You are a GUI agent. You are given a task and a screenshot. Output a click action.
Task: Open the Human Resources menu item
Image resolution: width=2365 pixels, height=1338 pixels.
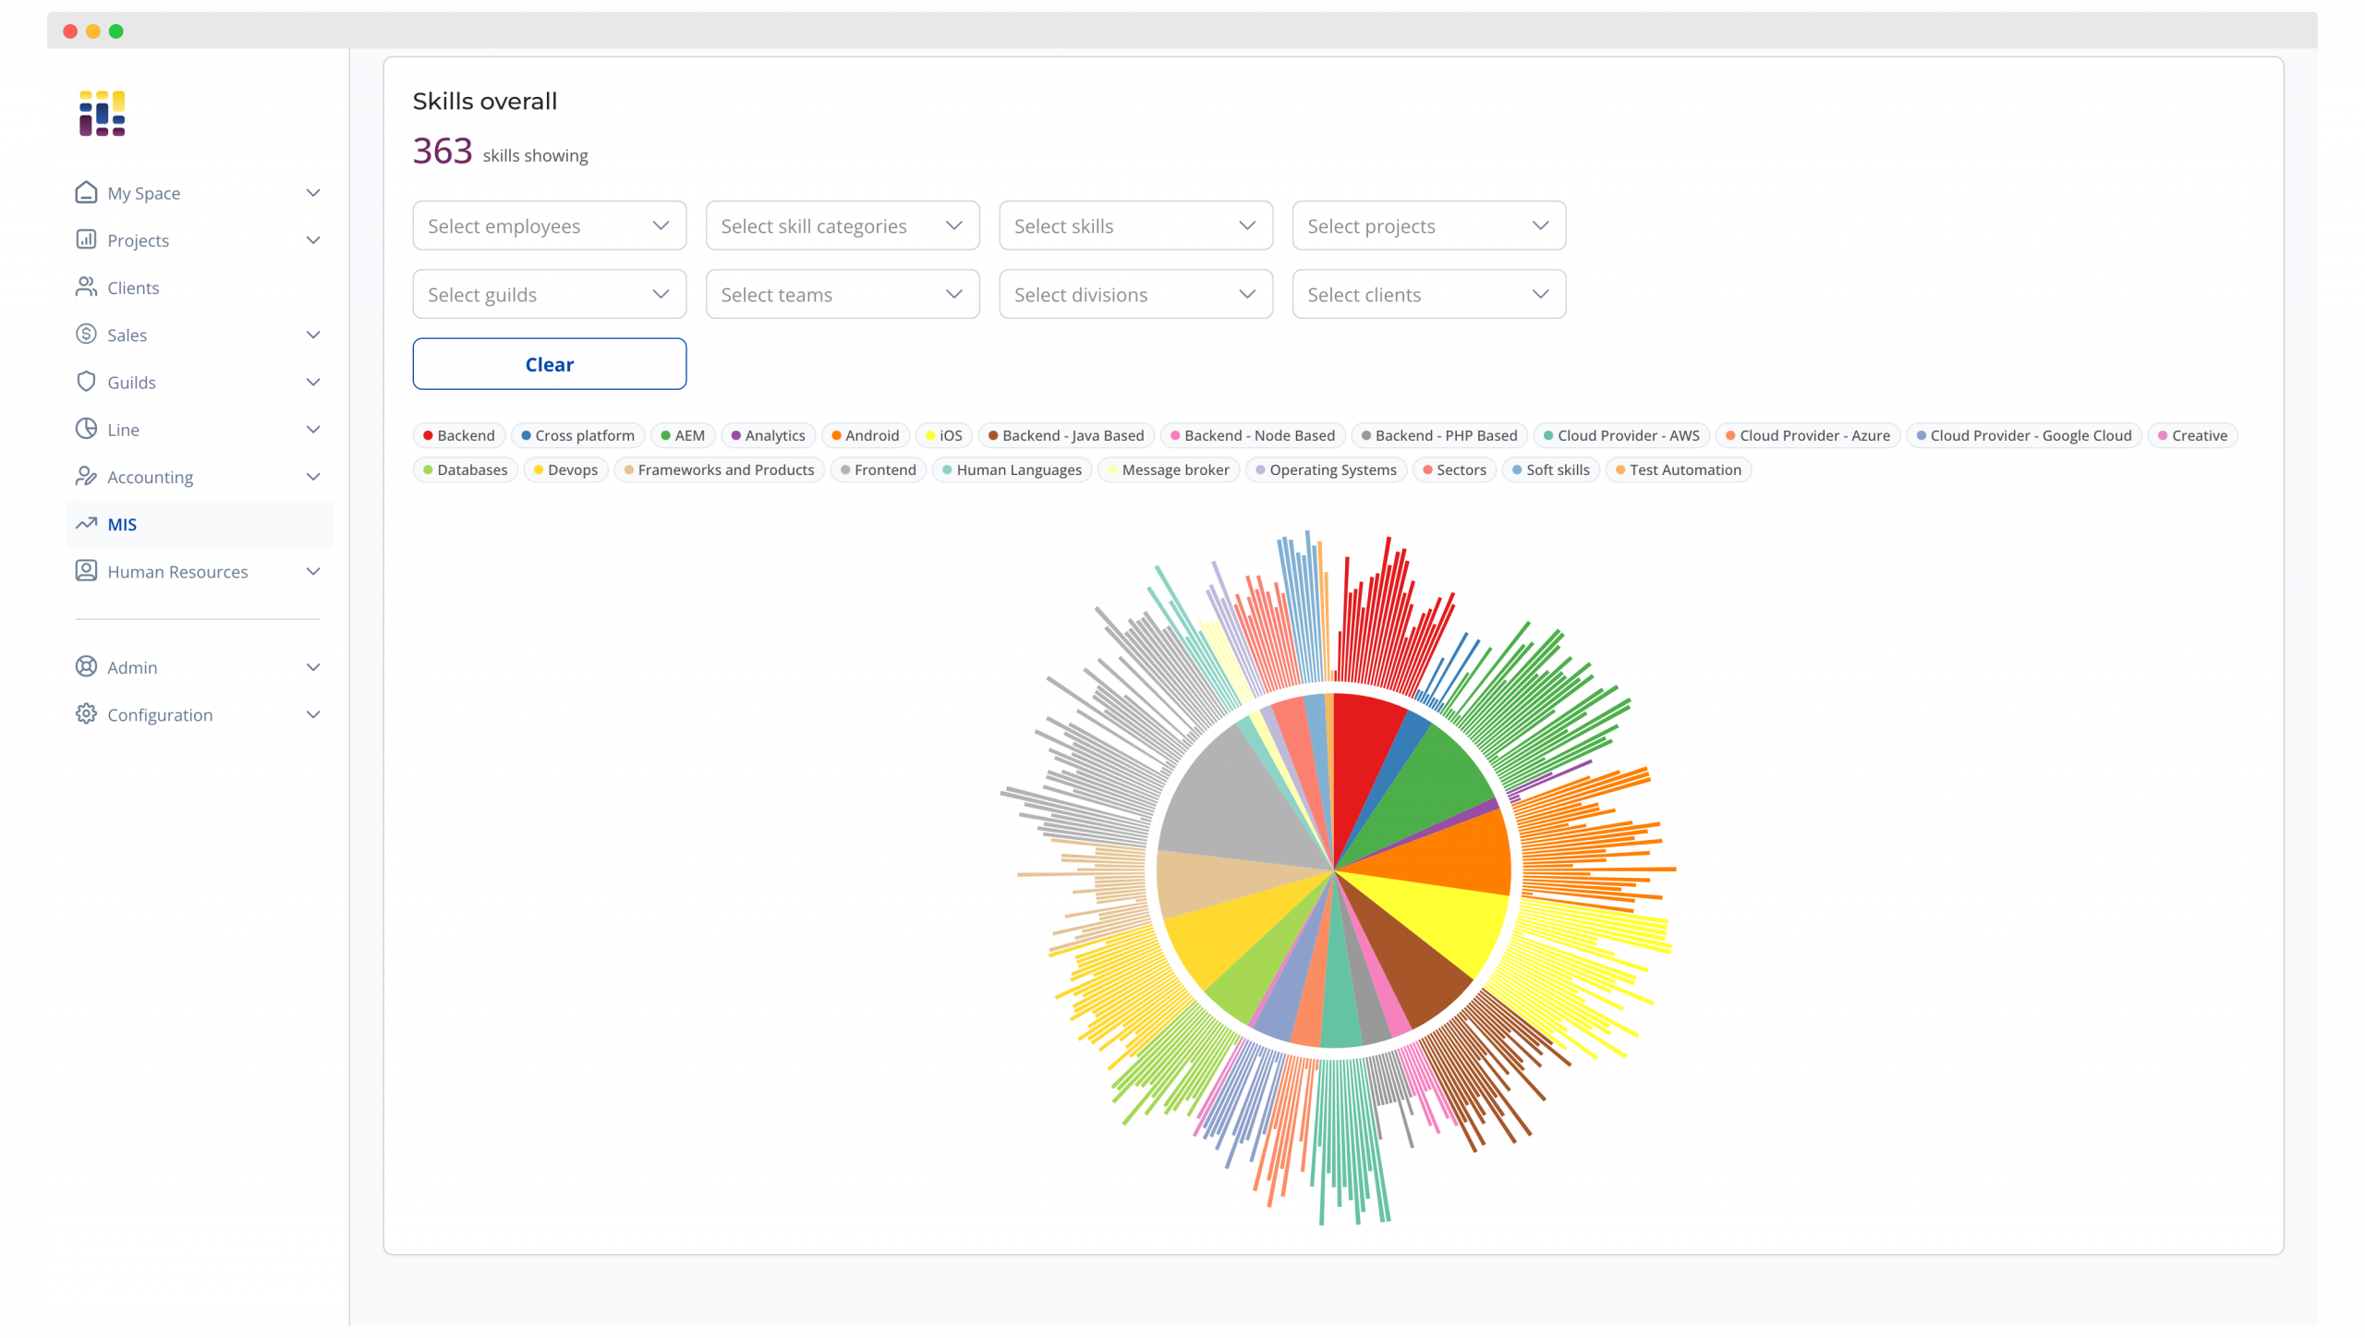pos(200,572)
